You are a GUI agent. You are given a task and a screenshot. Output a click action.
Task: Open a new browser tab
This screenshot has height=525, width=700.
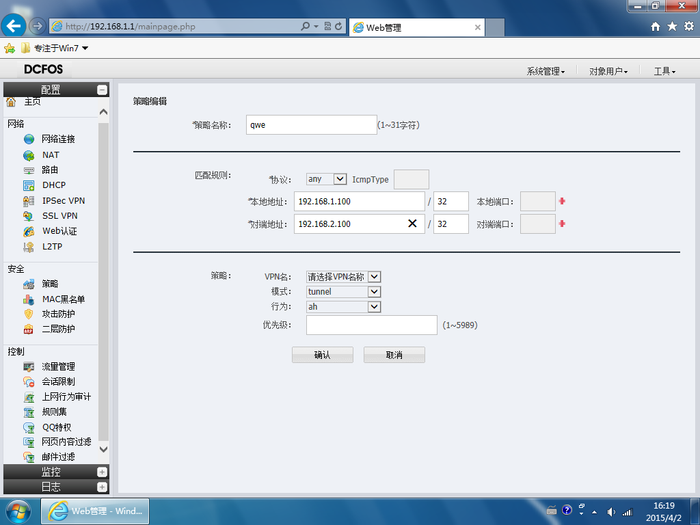click(x=495, y=27)
